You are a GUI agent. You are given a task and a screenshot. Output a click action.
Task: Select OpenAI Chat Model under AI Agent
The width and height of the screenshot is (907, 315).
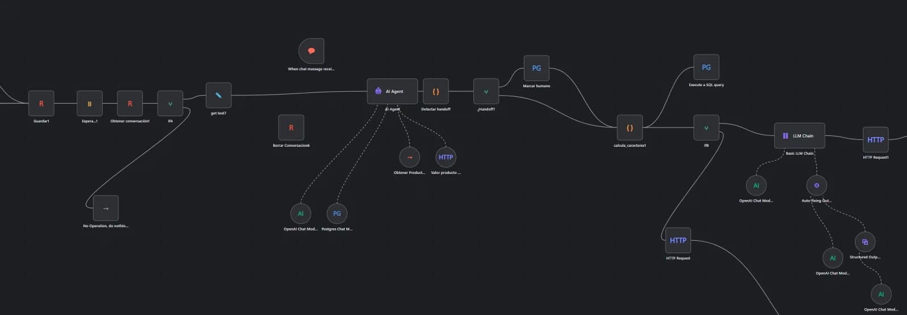(x=300, y=214)
